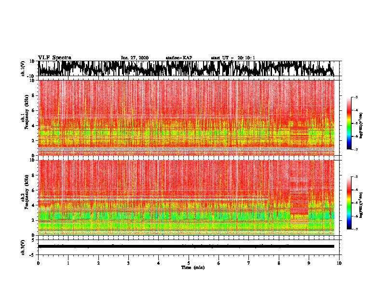382x295 pixels.
Task: Click the "VLF Spectra" plot title
Action: click(x=55, y=58)
